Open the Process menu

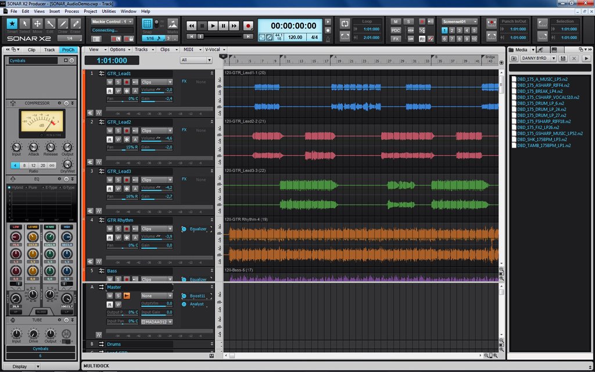(x=71, y=12)
